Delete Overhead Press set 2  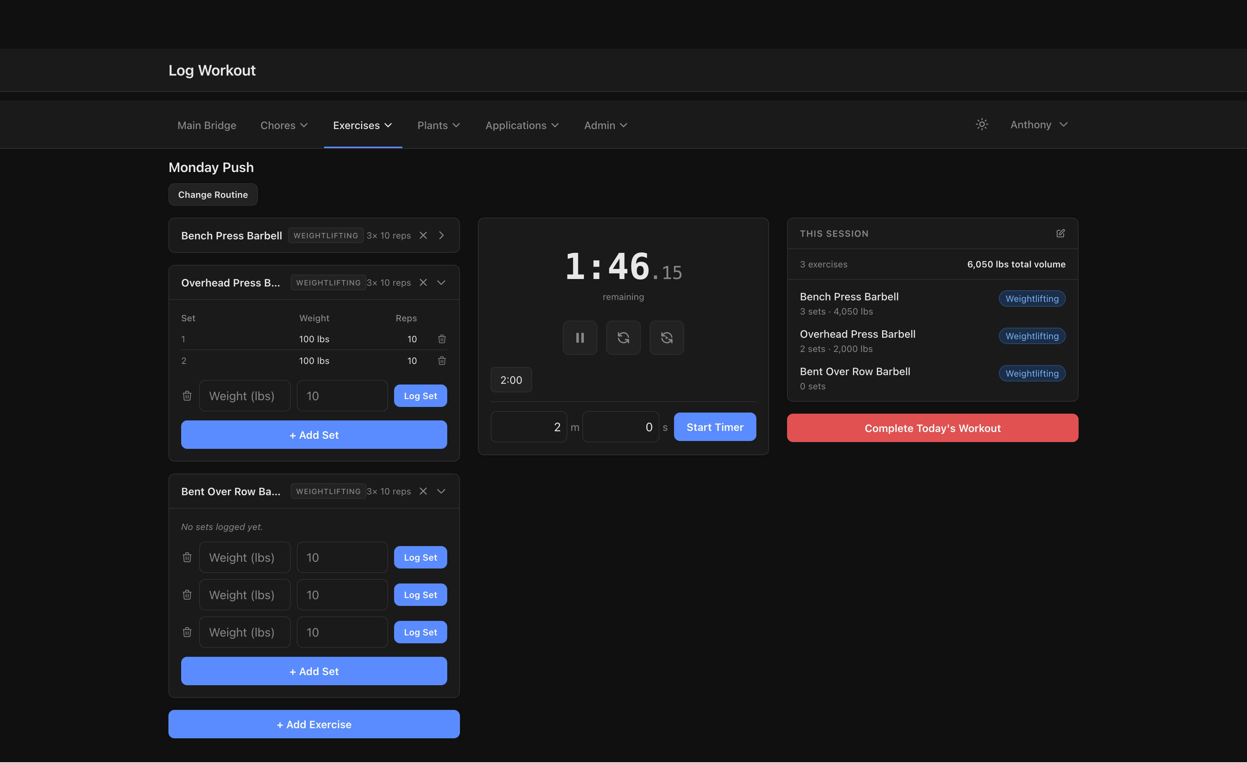442,361
